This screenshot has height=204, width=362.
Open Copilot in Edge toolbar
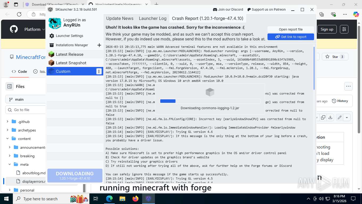(356, 14)
